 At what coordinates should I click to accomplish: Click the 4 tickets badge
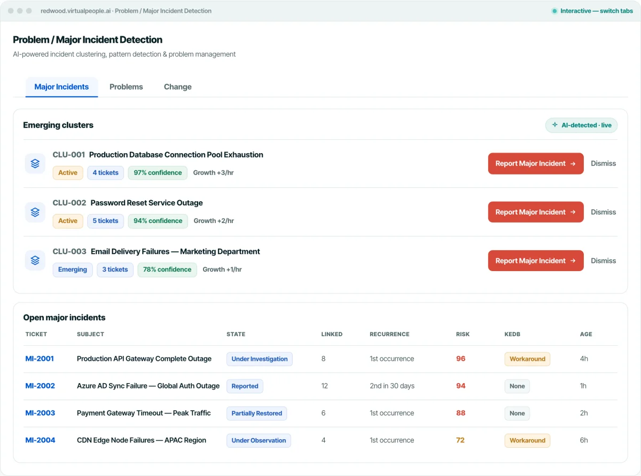(106, 172)
